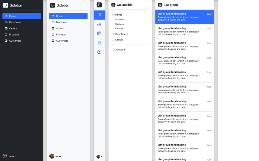Select Customers in the light sidebar
This screenshot has width=259, height=161.
tap(62, 41)
